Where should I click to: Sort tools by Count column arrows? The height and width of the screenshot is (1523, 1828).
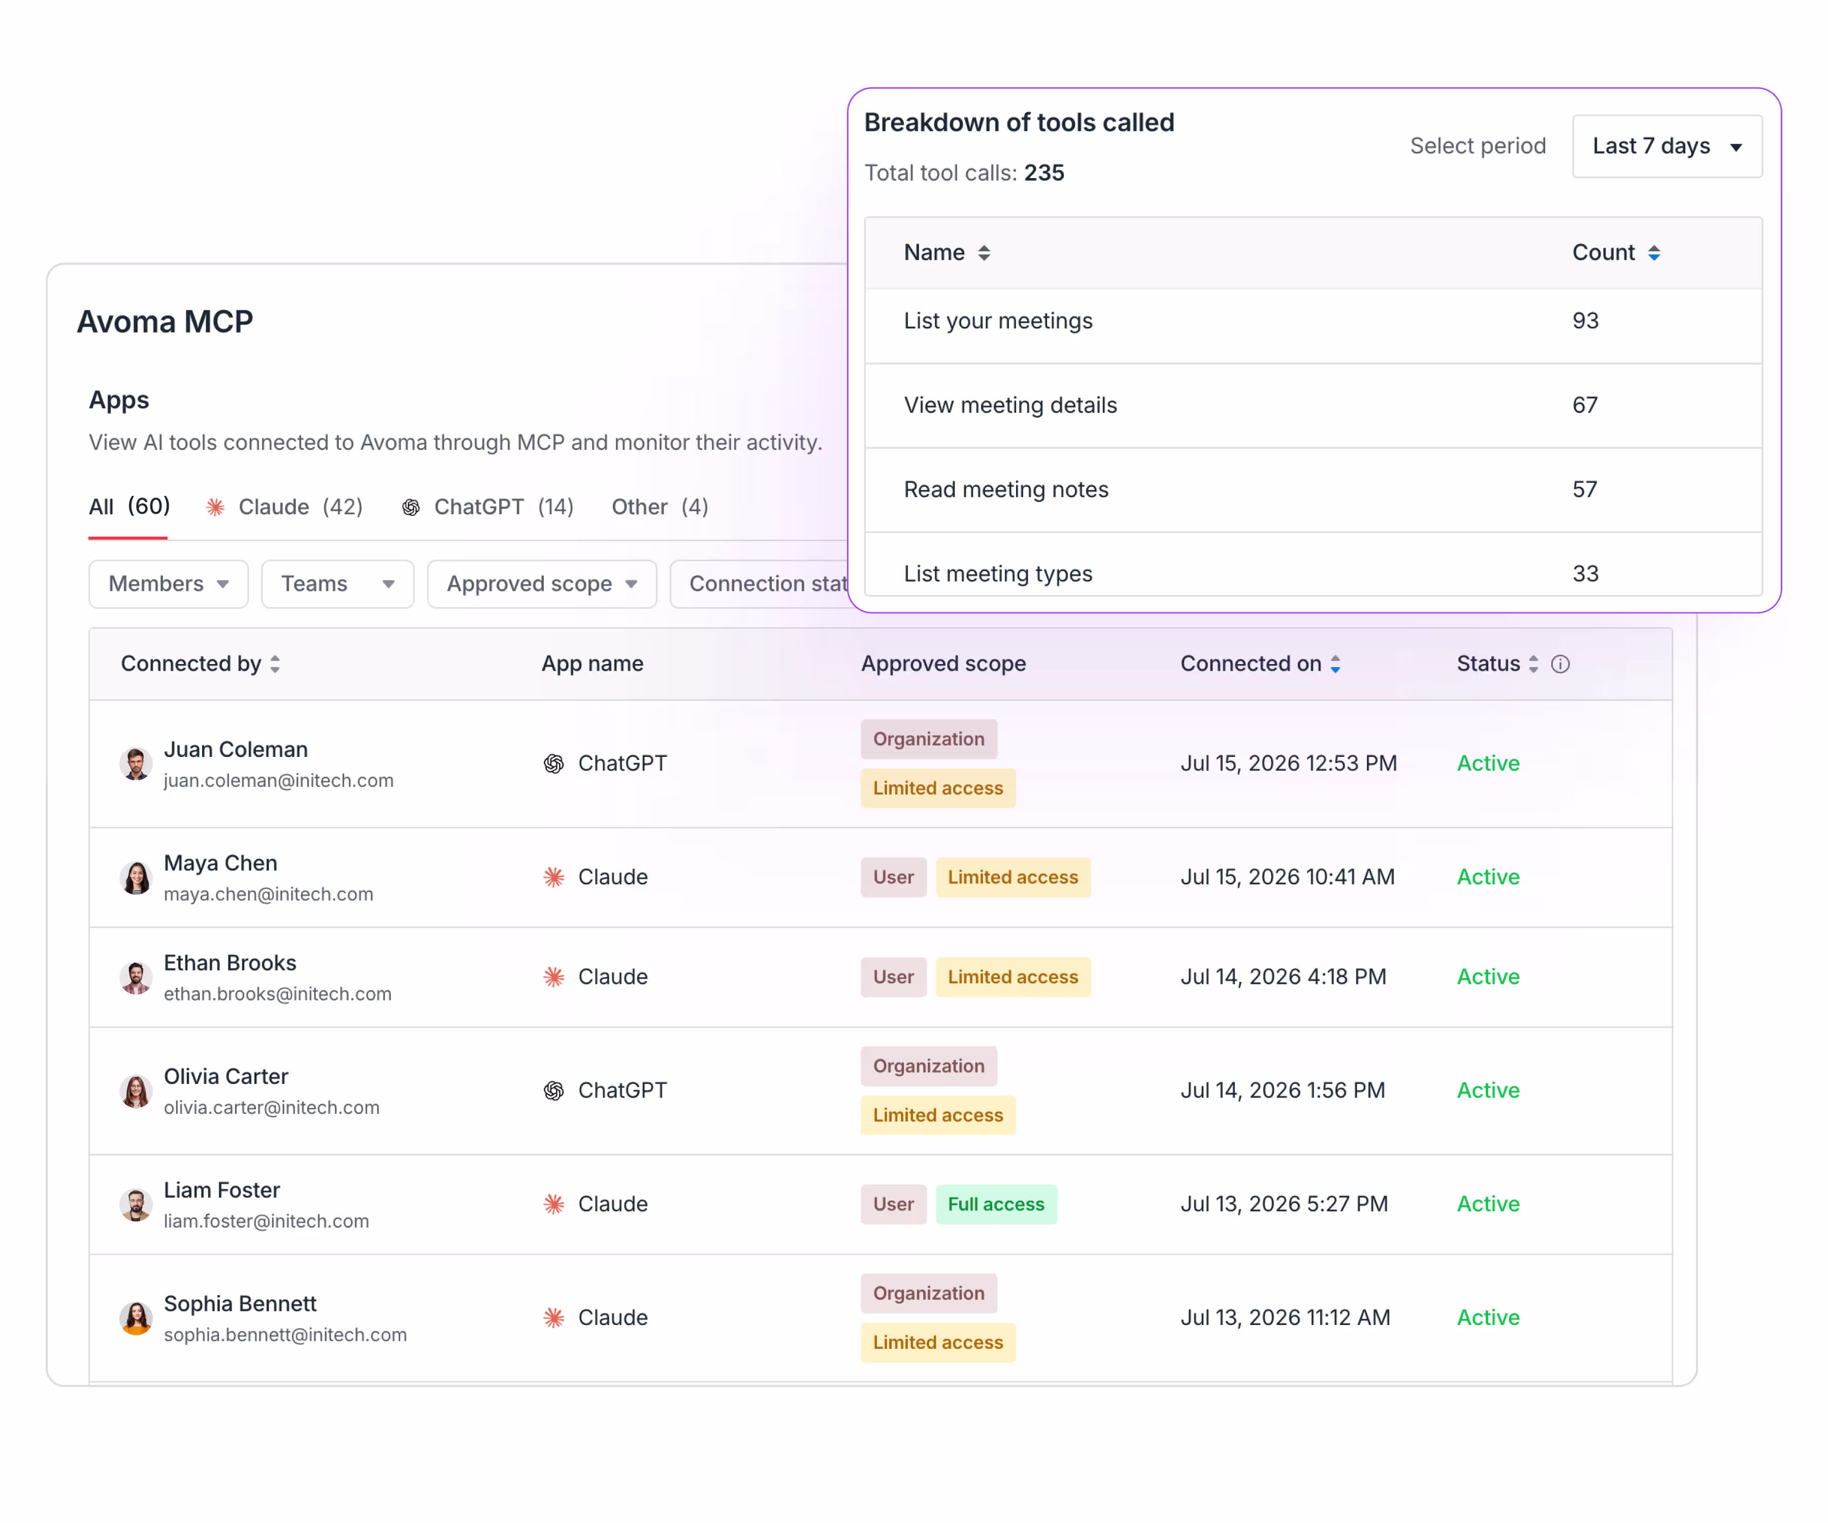click(x=1654, y=253)
